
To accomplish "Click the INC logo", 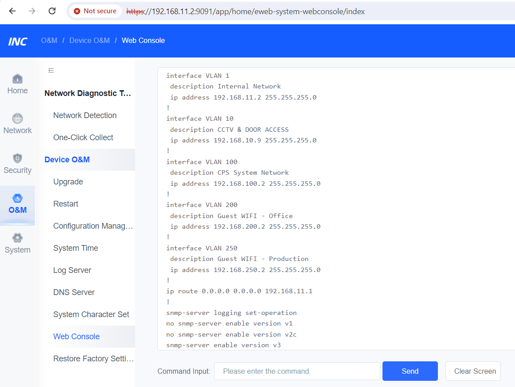I will coord(18,41).
